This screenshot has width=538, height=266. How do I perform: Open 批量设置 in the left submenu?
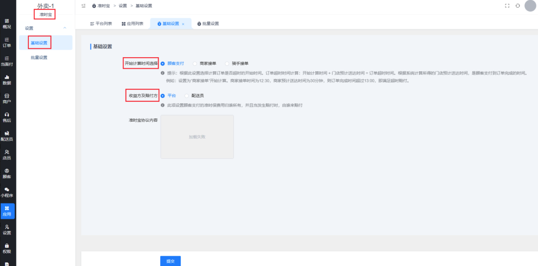click(39, 57)
